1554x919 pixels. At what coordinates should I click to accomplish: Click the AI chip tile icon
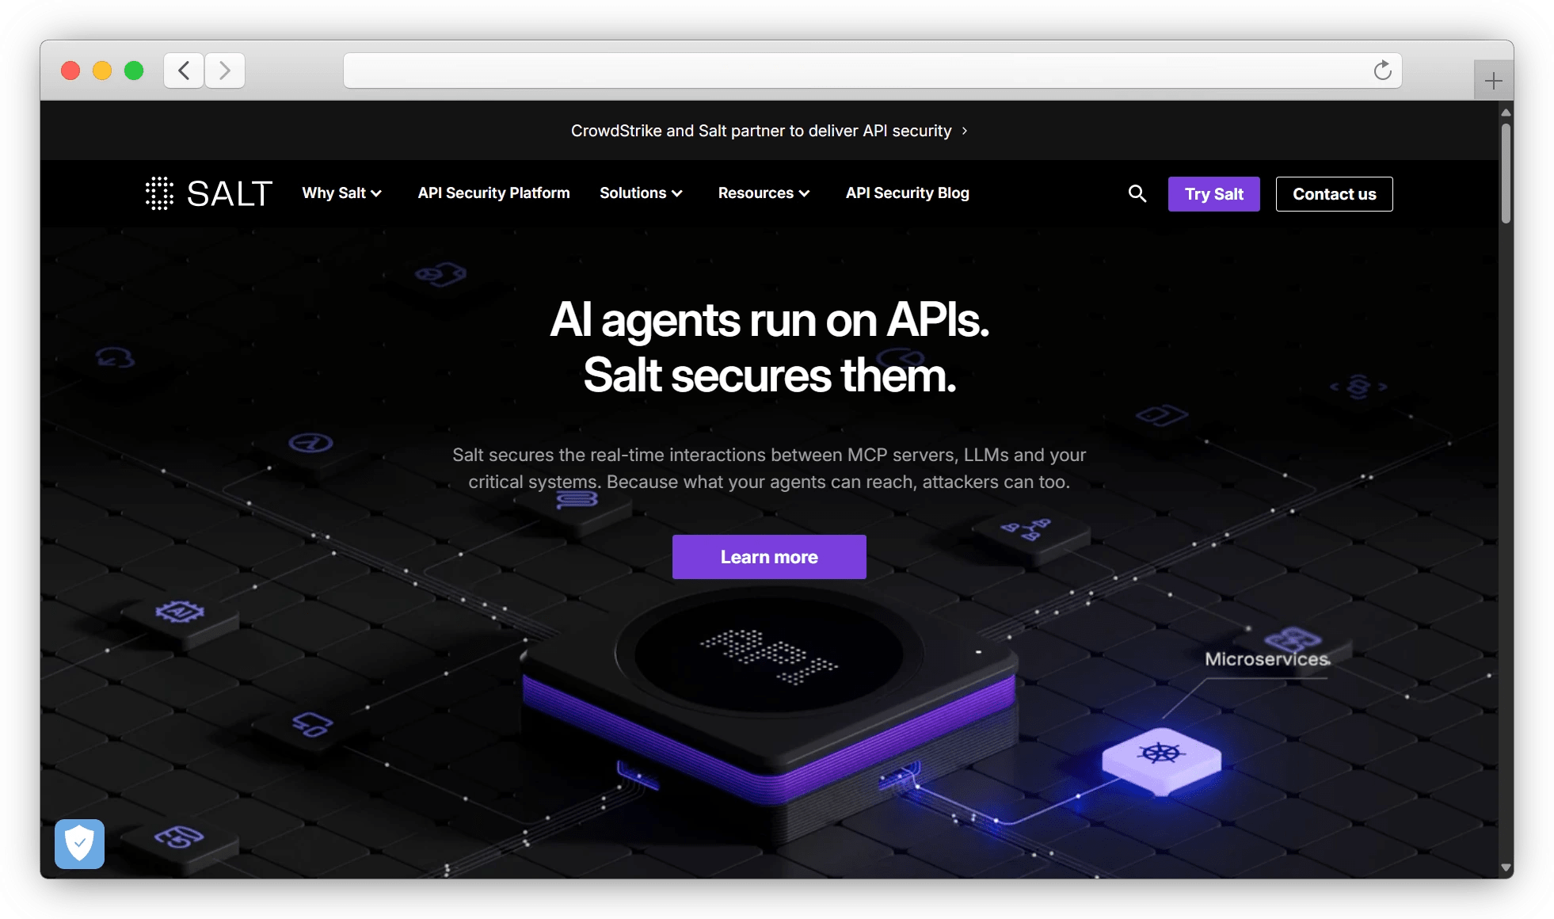pos(180,612)
